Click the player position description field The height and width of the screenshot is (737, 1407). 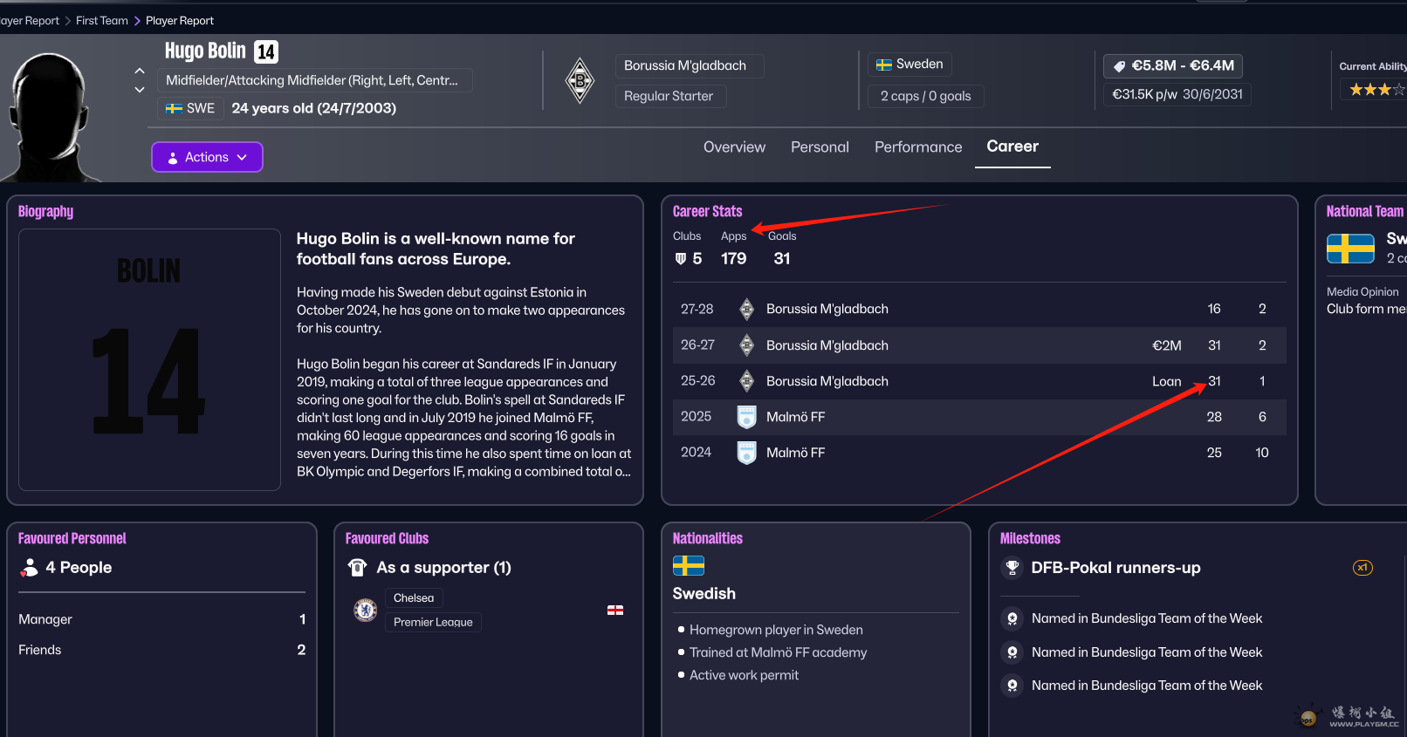point(315,80)
